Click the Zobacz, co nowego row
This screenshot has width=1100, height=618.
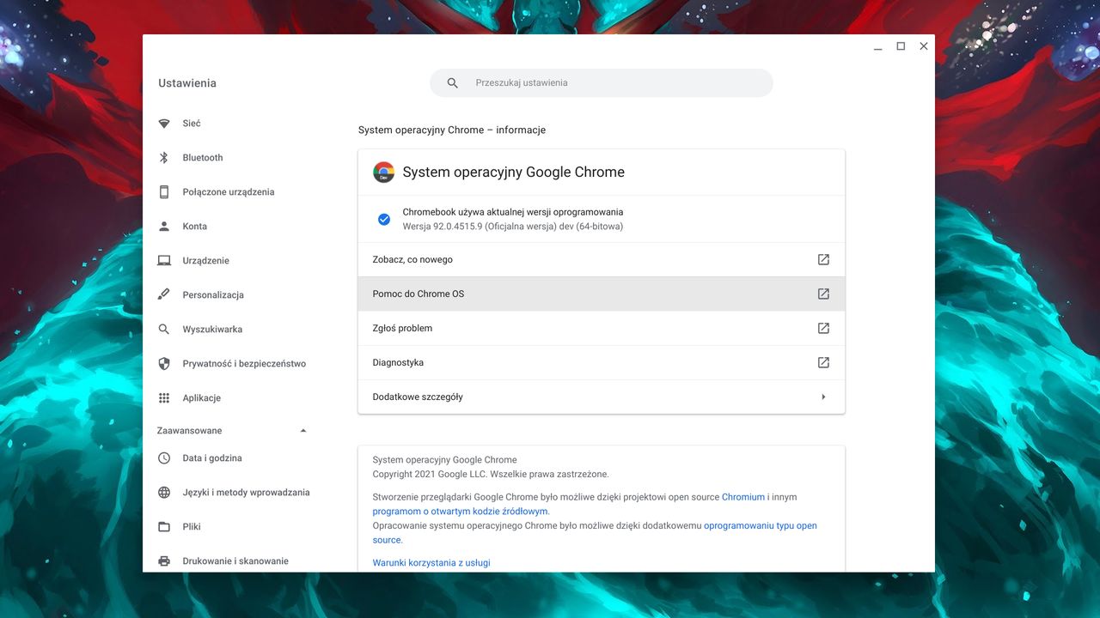point(602,259)
